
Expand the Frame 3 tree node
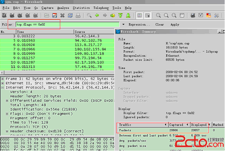coord(3,79)
